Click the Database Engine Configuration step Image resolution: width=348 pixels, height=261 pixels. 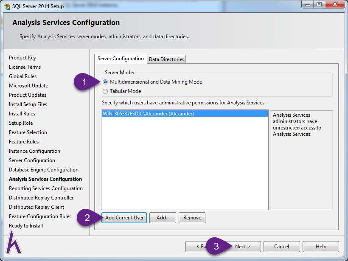44,170
